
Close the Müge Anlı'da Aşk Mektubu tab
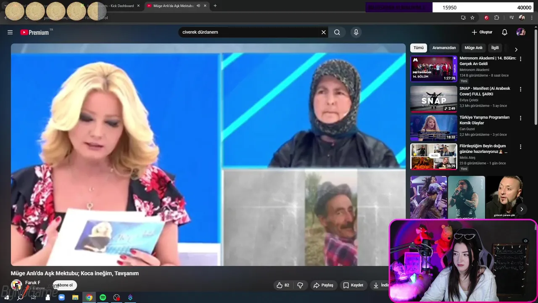click(x=206, y=6)
